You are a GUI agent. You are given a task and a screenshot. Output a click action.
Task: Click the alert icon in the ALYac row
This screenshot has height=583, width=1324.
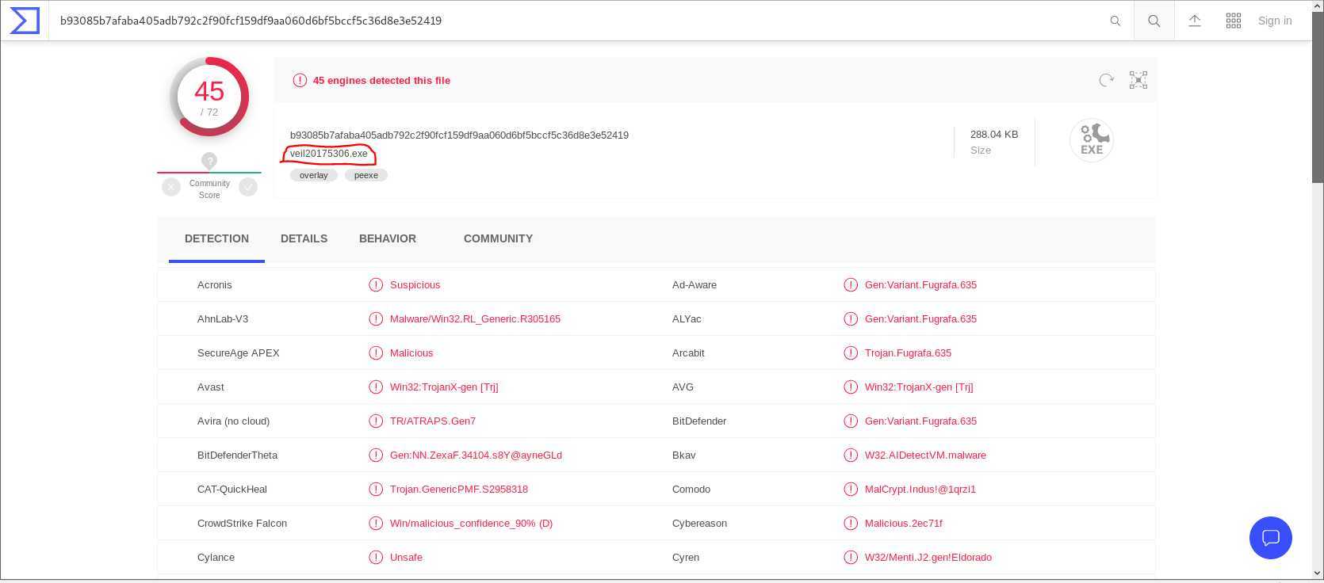(851, 319)
